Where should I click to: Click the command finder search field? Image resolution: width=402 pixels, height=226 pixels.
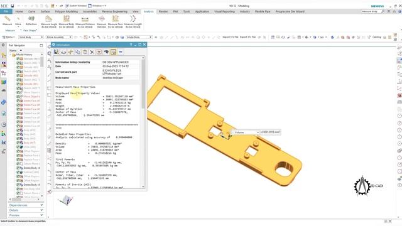[x=371, y=11]
